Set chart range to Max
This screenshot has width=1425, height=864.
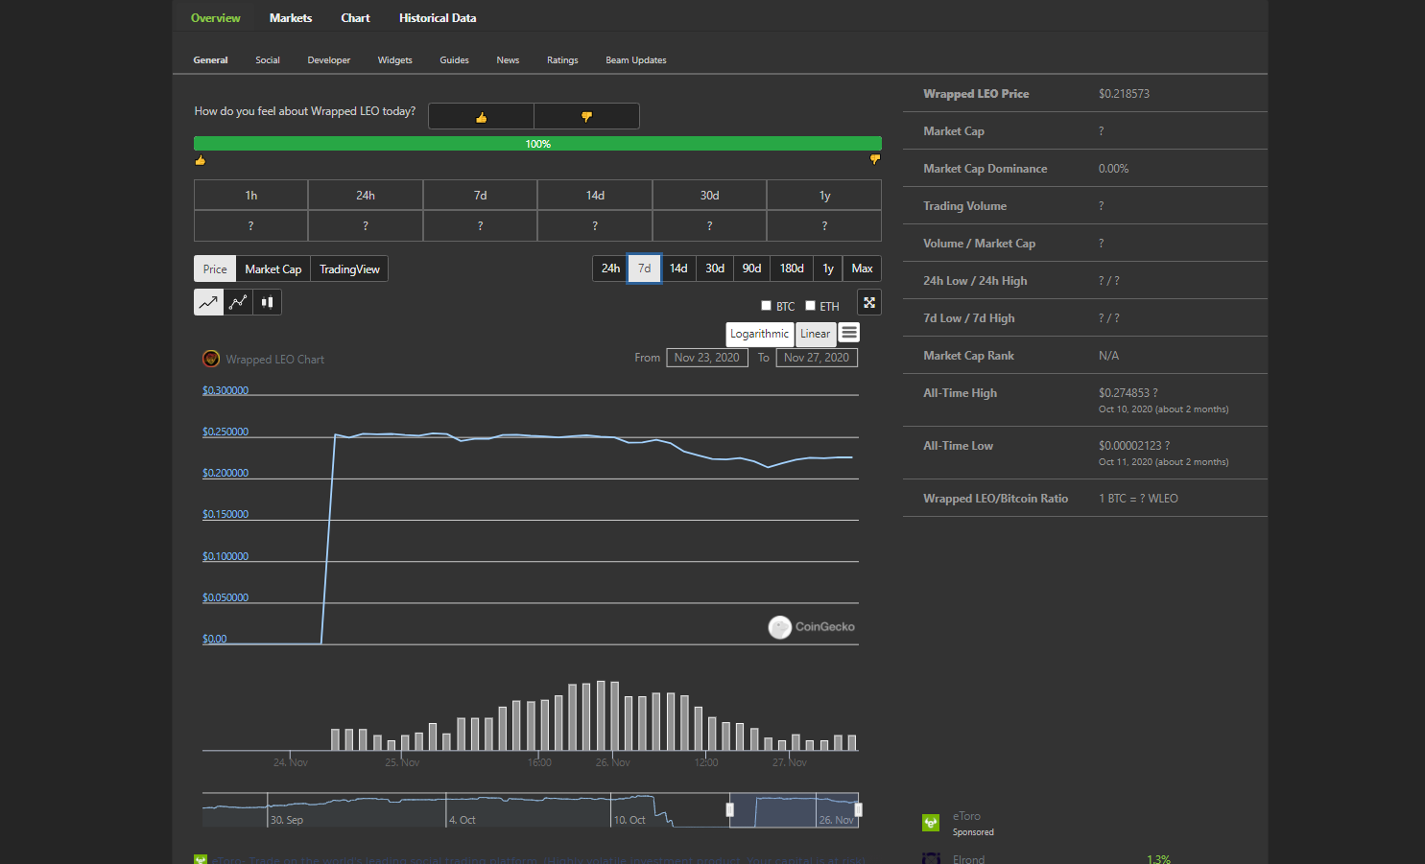tap(862, 269)
